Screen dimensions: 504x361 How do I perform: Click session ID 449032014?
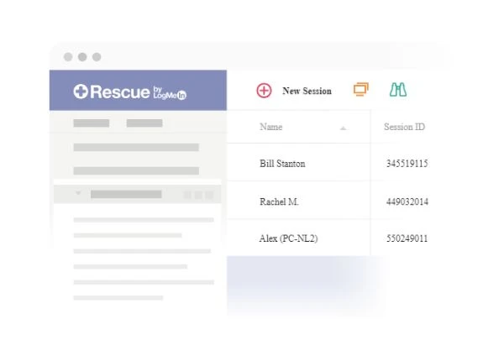406,202
